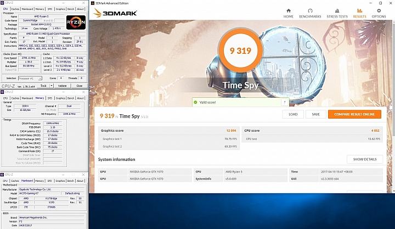This screenshot has width=395, height=229.
Task: Select Bench tab in the CPU-Z Mainboard window
Action: tap(71, 181)
